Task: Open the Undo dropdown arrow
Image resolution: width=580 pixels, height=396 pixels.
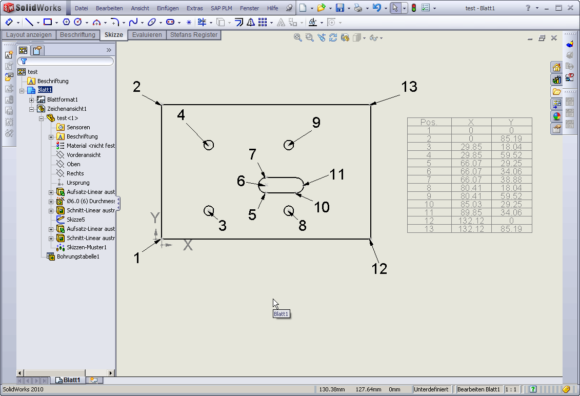Action: (386, 8)
